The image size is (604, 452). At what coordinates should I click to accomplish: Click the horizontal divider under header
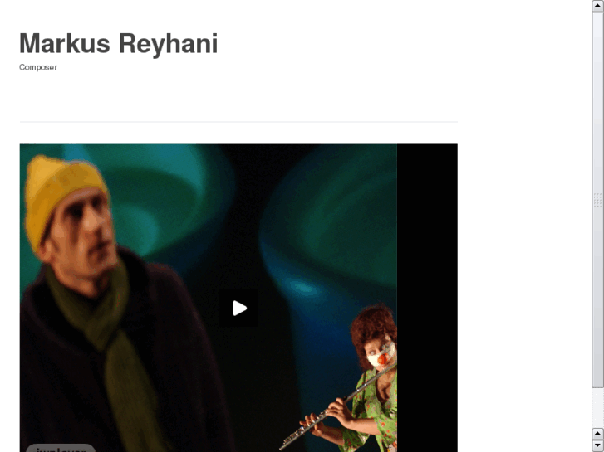(238, 122)
